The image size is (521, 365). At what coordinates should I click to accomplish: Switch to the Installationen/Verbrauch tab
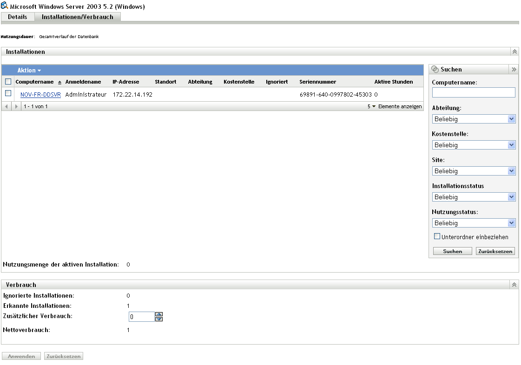click(78, 17)
